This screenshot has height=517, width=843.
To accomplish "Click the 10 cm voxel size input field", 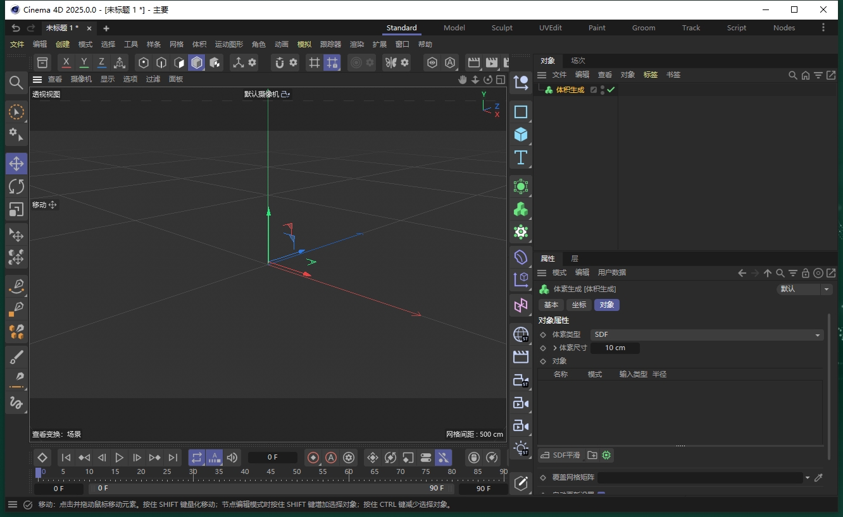I will (x=614, y=348).
